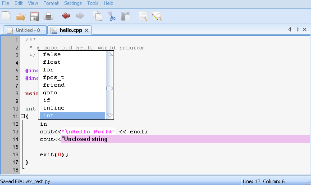Open the Settings menu

(x=73, y=3)
